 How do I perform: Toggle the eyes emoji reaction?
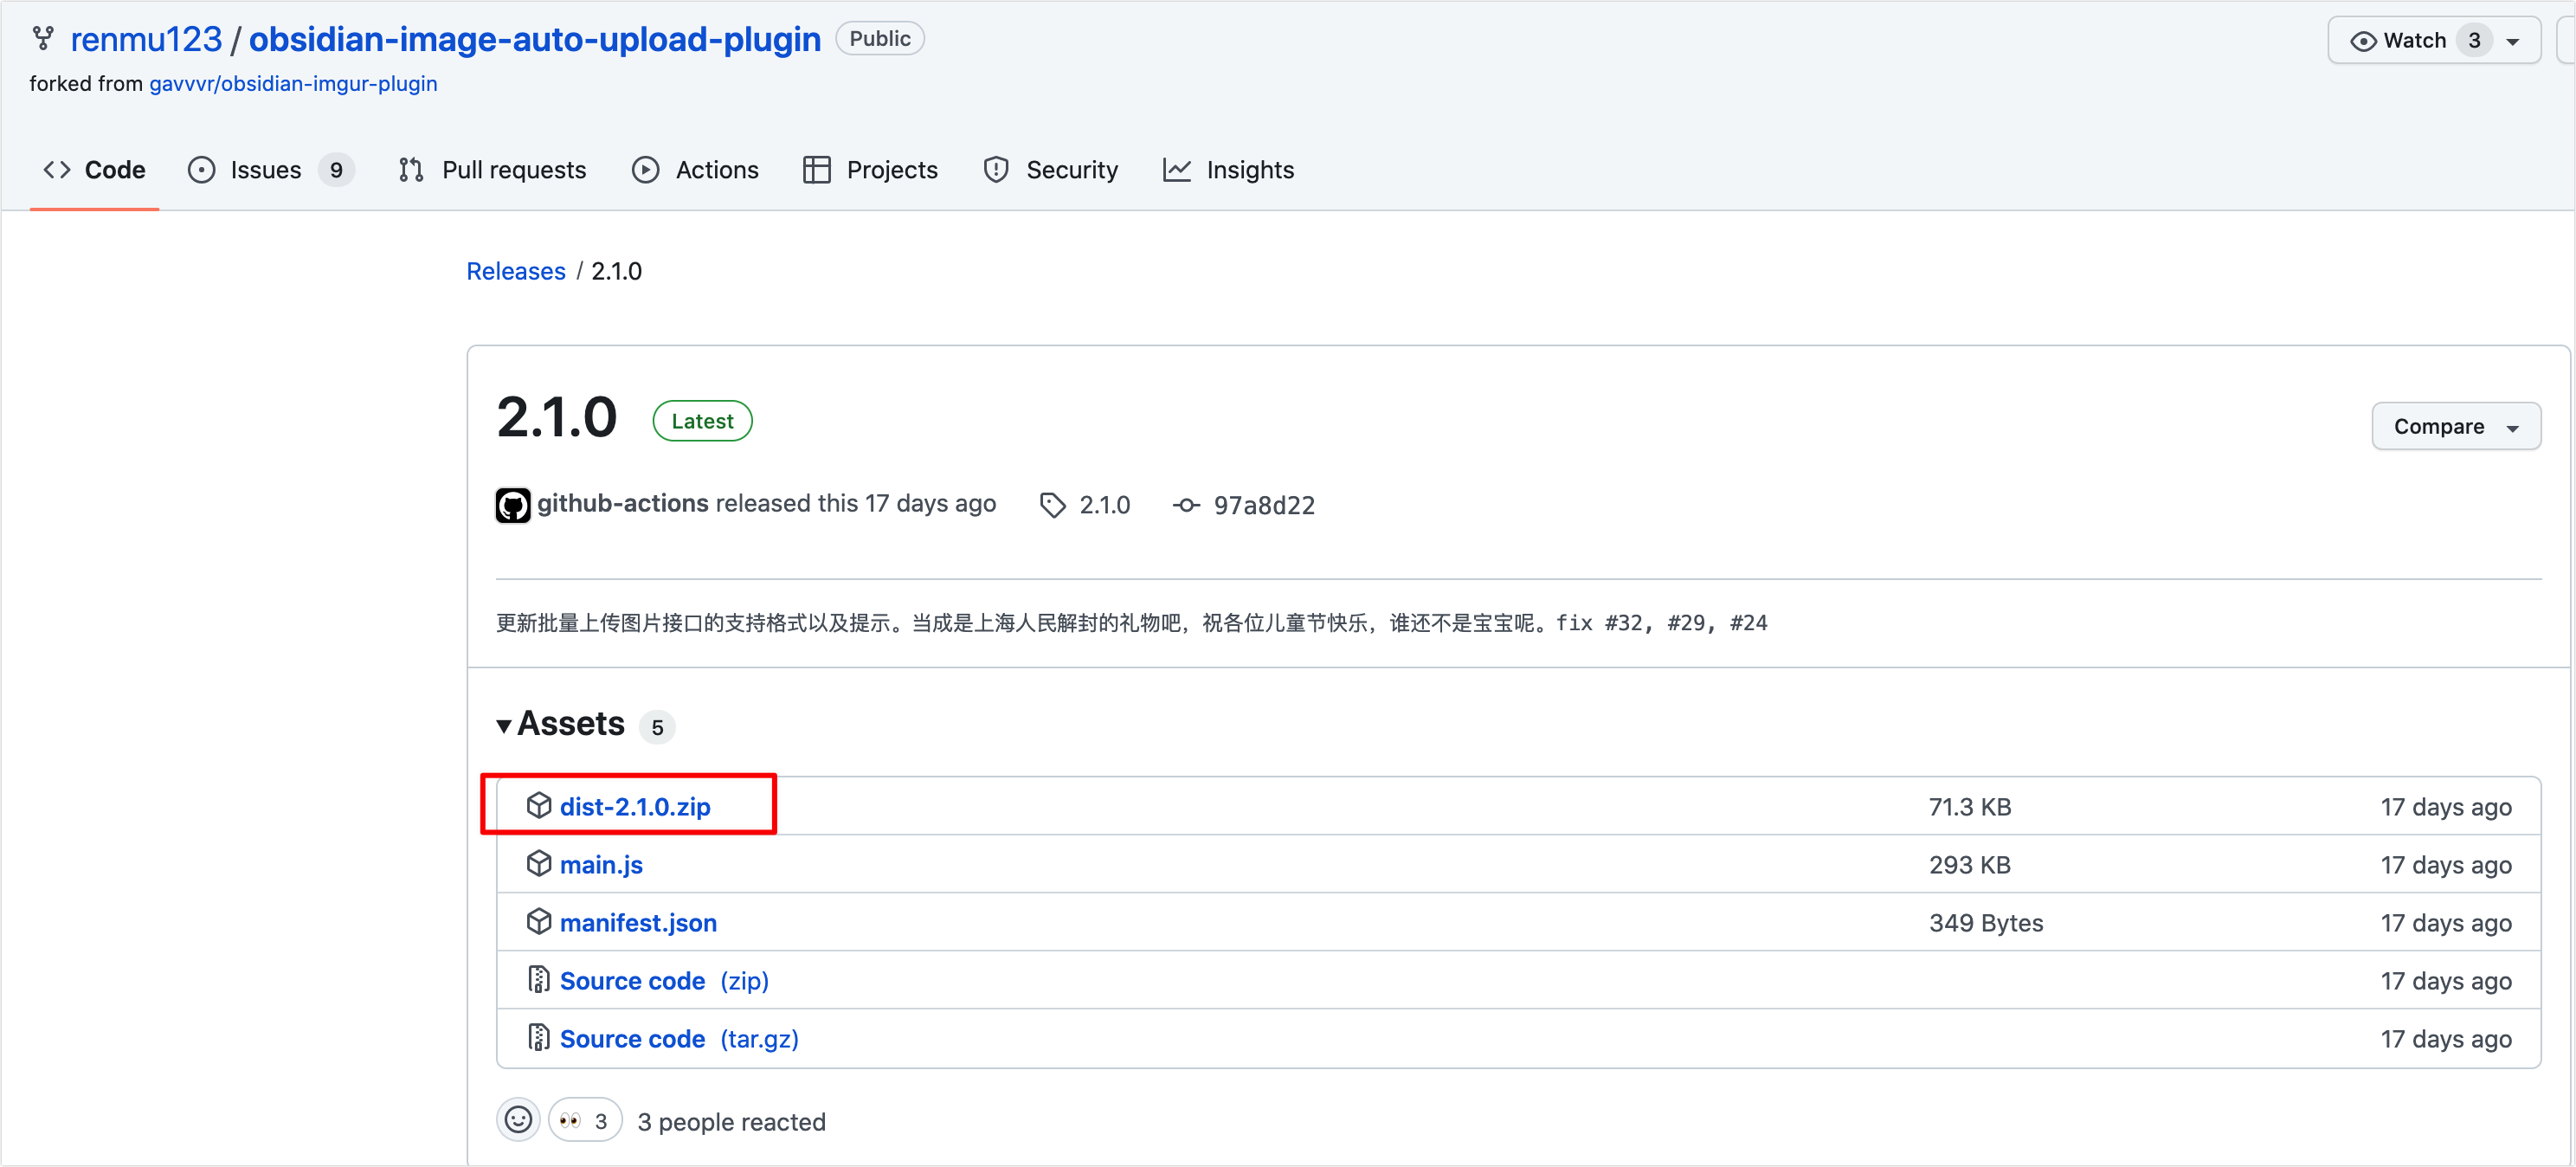point(585,1120)
